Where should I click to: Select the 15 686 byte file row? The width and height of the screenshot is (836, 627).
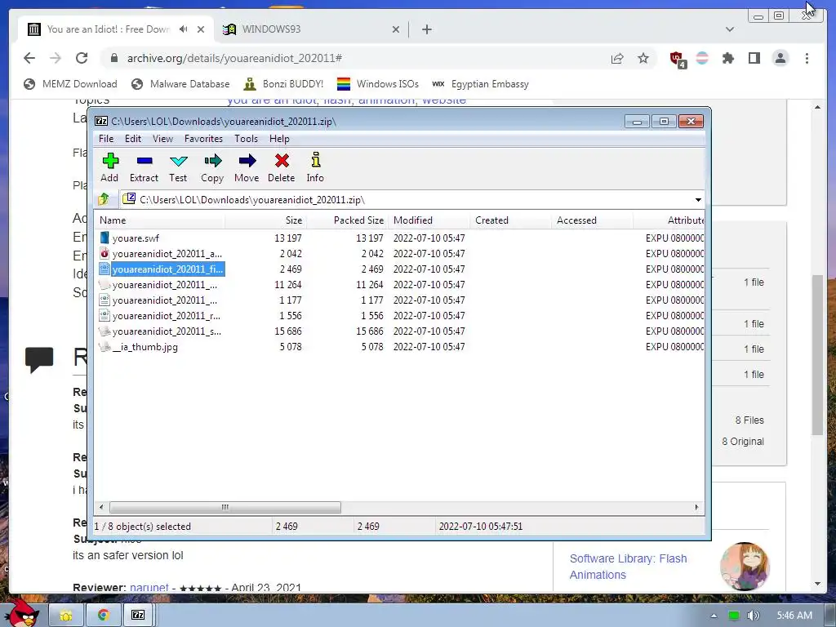(x=398, y=331)
